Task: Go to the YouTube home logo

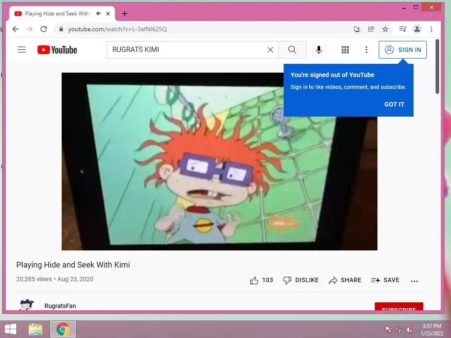Action: click(x=57, y=50)
